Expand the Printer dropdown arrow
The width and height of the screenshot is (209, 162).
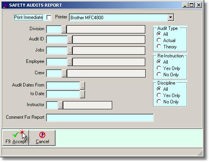point(170,17)
